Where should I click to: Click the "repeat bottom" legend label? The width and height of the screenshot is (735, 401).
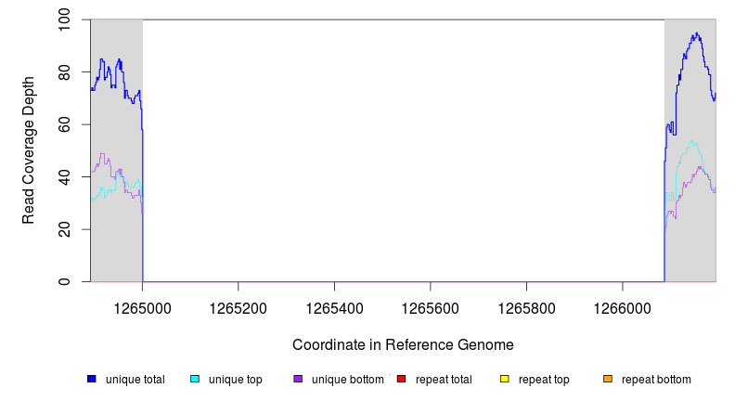(x=656, y=380)
